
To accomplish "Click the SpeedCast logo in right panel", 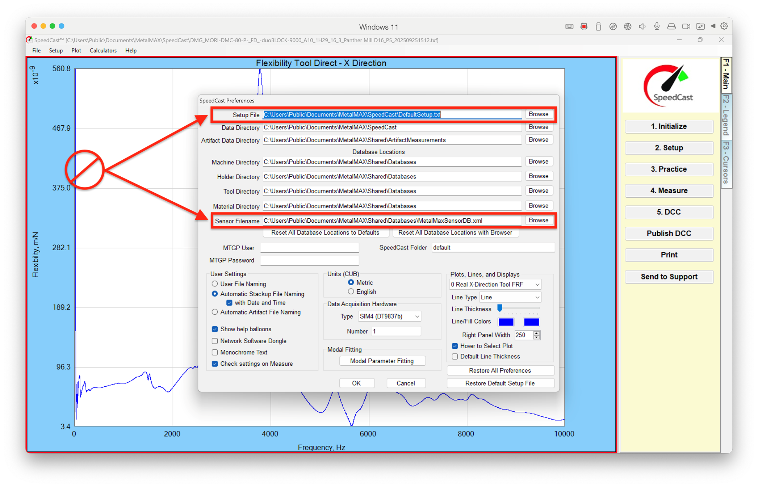I will (669, 85).
